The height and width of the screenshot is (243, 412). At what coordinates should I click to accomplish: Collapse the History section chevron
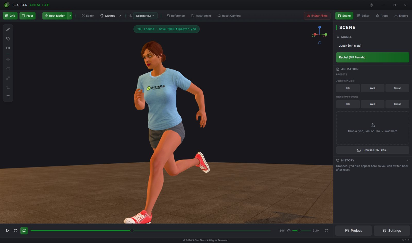click(x=407, y=160)
